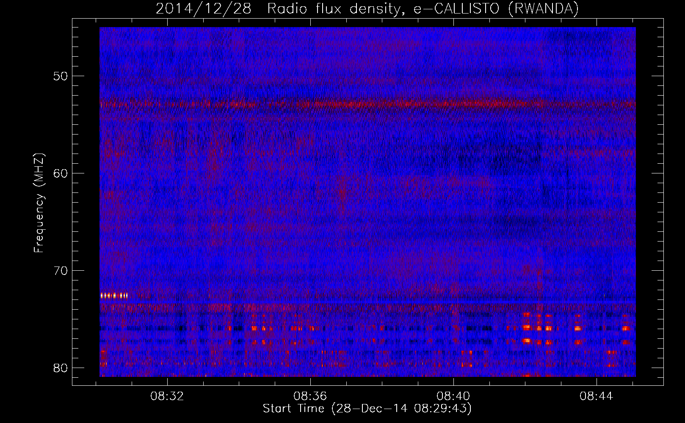
Task: Click the plot title 'Radio flux density, e-CALLISTO (RWANDA)'
Action: (x=423, y=9)
